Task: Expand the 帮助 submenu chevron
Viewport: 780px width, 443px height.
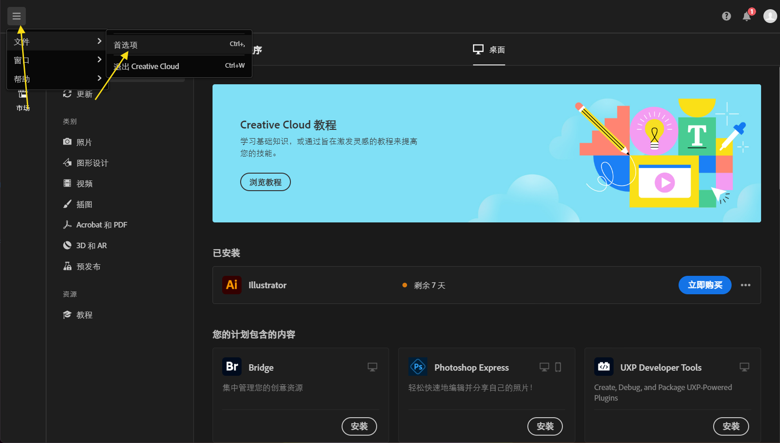Action: click(x=99, y=78)
